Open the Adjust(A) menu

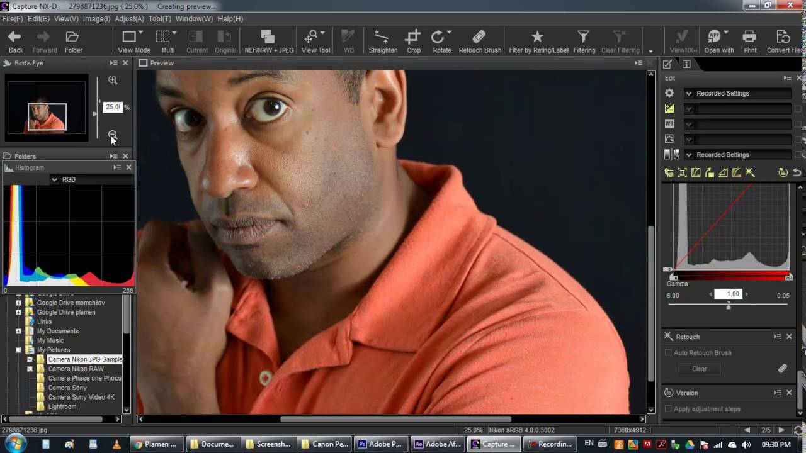tap(129, 19)
